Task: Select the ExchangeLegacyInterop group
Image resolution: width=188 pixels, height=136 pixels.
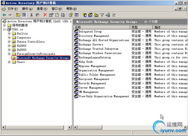Action: coord(95,57)
